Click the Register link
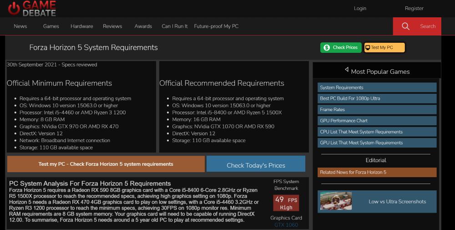This screenshot has width=455, height=230. point(414,8)
